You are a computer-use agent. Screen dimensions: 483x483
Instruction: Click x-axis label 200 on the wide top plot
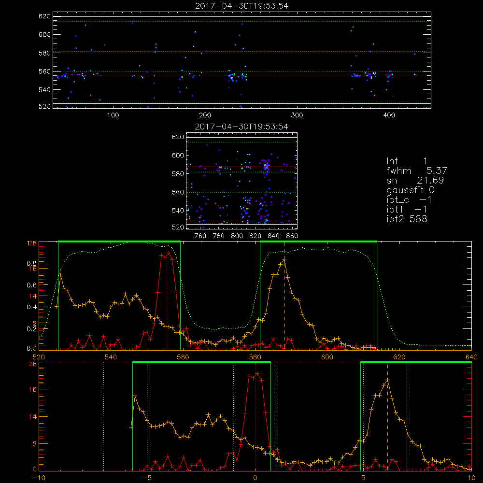click(205, 115)
